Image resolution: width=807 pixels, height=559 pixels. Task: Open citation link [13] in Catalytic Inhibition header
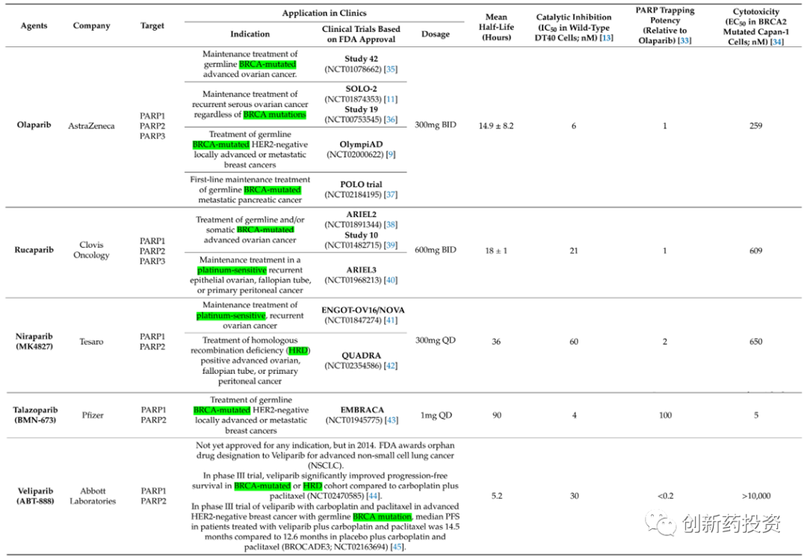(607, 38)
